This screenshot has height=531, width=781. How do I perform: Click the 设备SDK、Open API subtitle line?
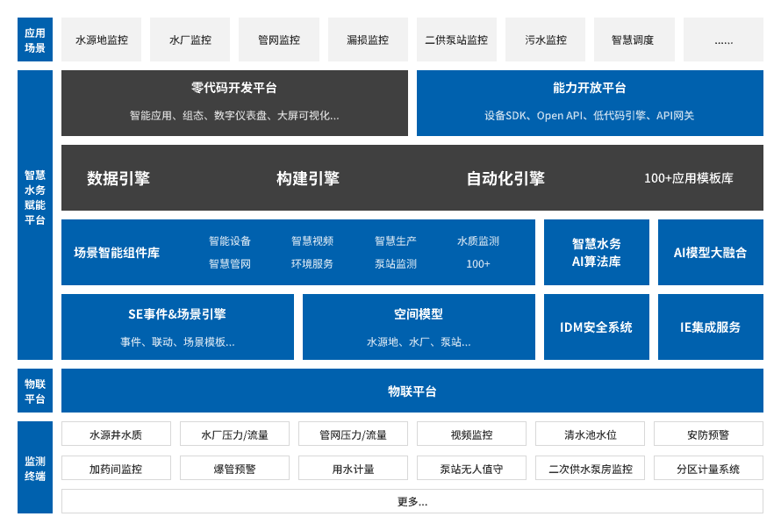pyautogui.click(x=589, y=116)
